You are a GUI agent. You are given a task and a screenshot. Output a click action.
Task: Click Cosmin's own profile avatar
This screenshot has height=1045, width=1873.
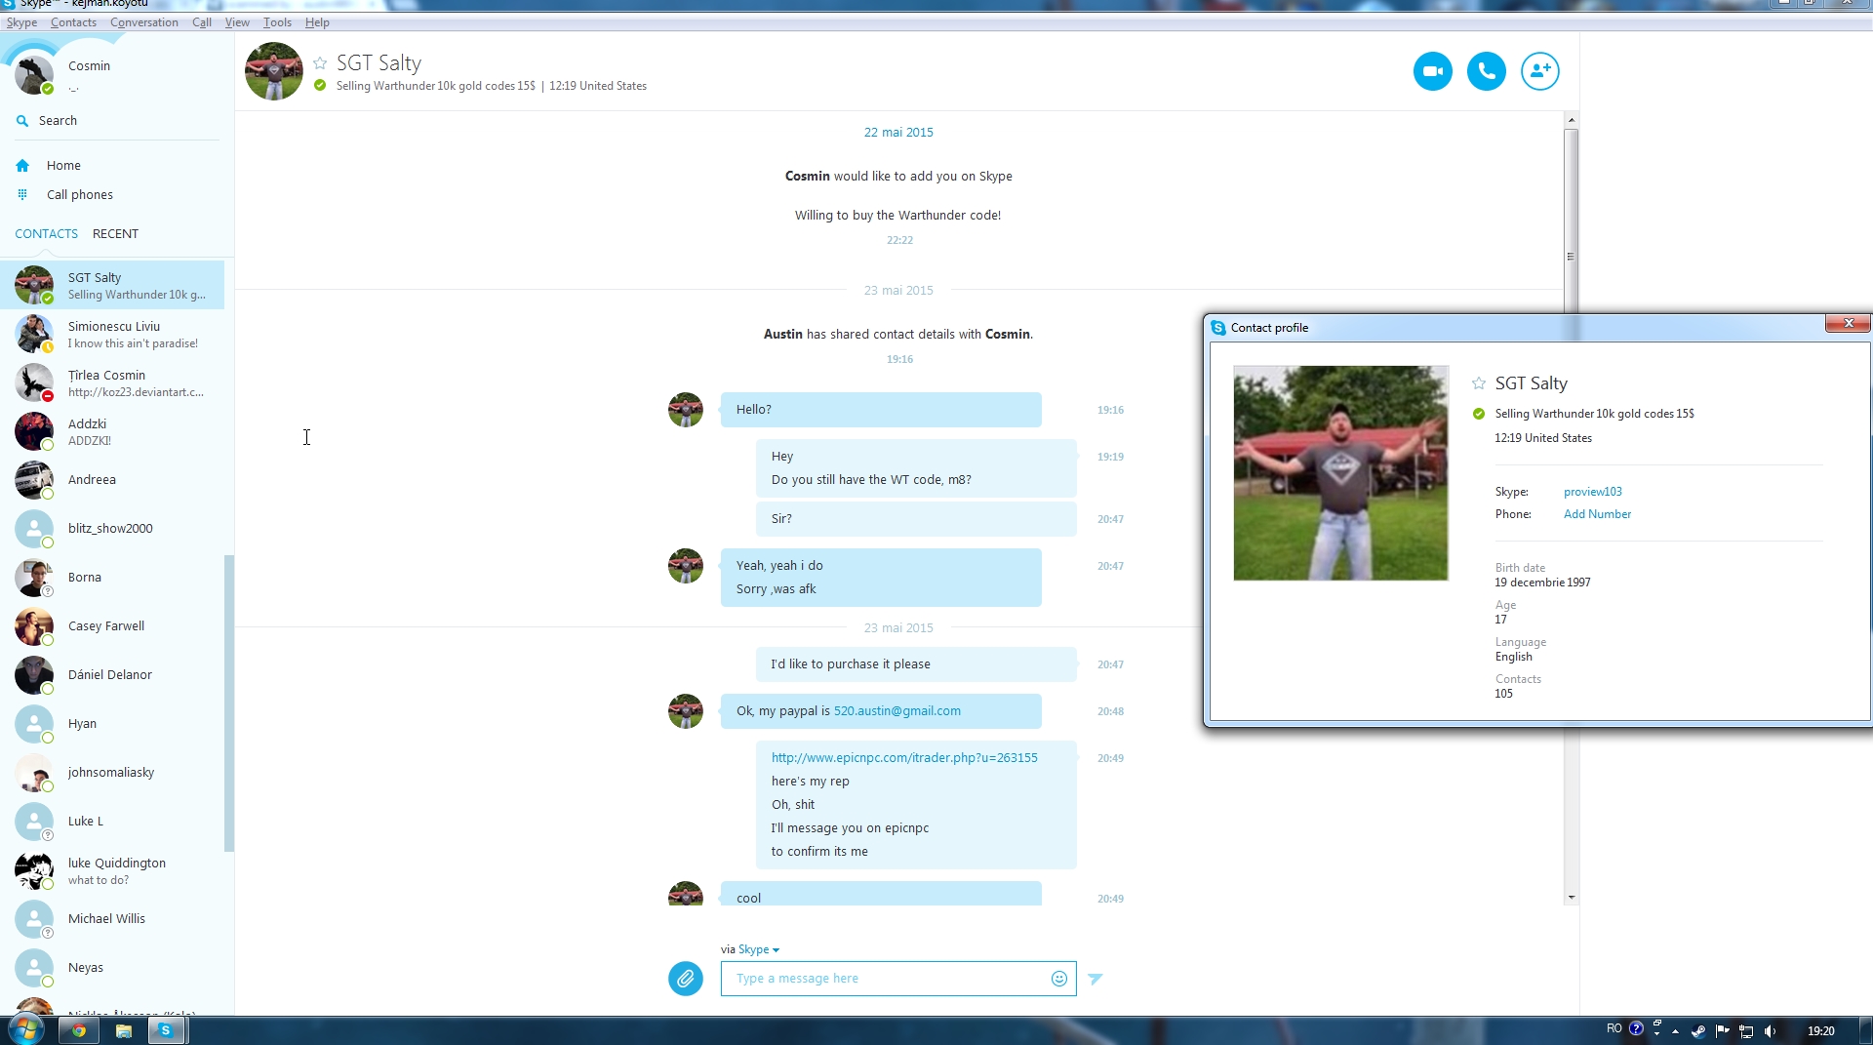click(34, 75)
